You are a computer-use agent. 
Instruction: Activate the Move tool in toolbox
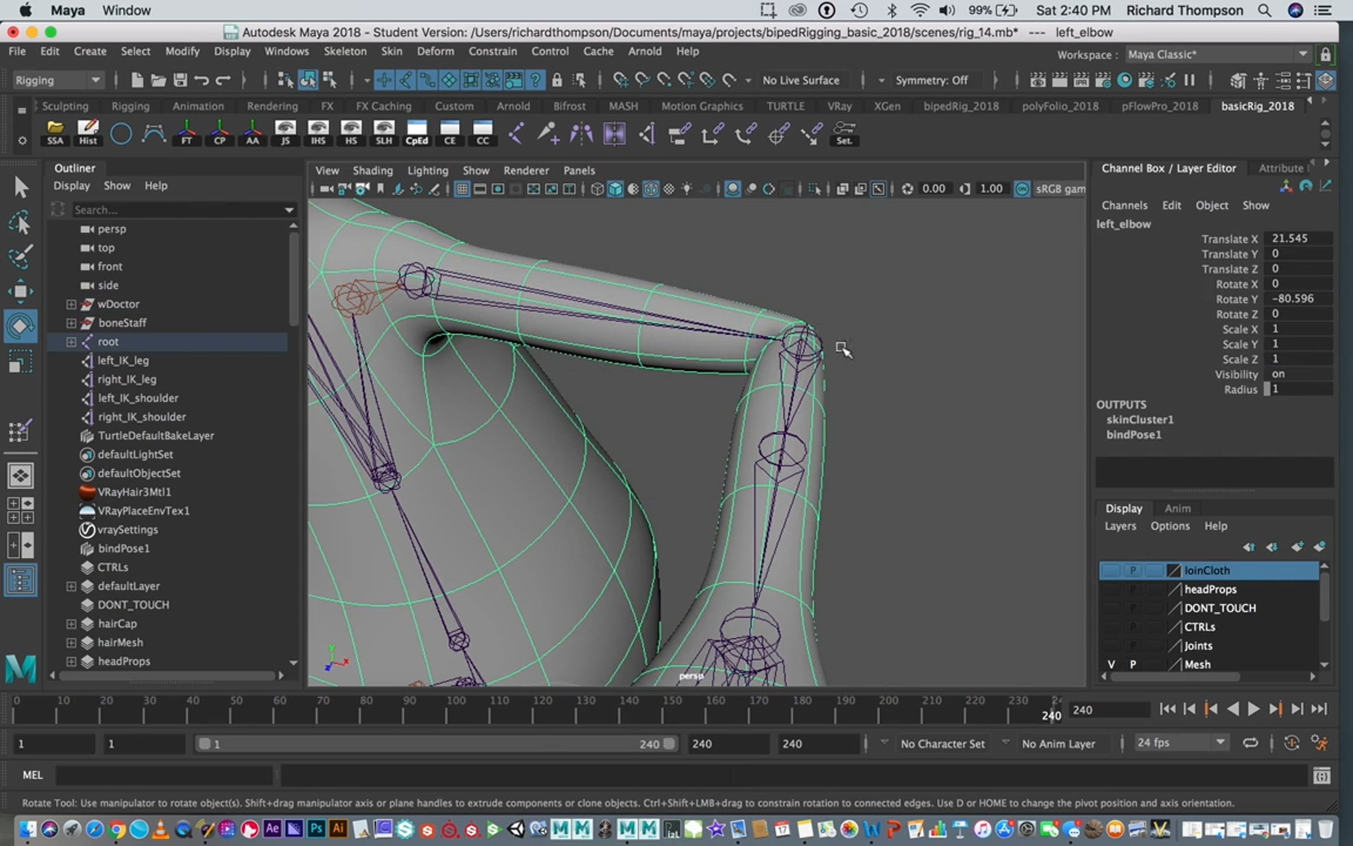pyautogui.click(x=20, y=291)
